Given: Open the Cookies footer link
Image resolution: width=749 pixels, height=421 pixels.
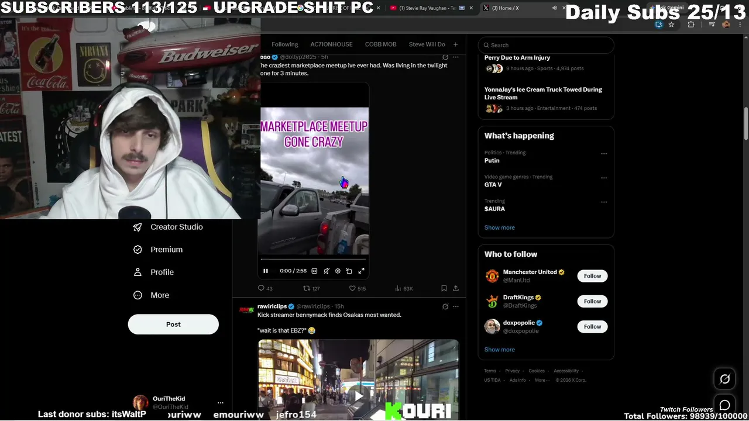Looking at the screenshot, I should tap(537, 371).
